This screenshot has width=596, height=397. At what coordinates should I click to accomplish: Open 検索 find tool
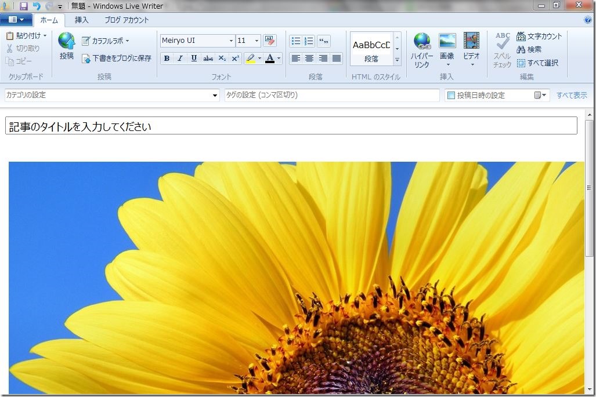pos(529,49)
